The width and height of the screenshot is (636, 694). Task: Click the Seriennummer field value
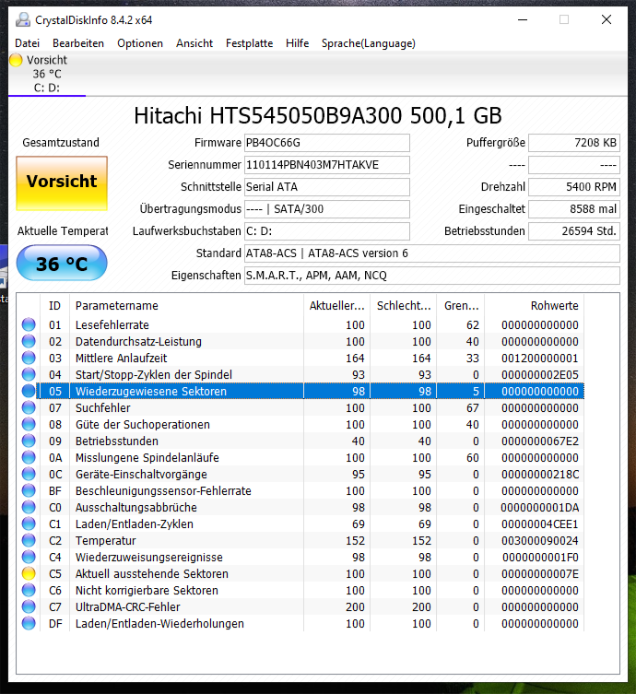pos(327,165)
